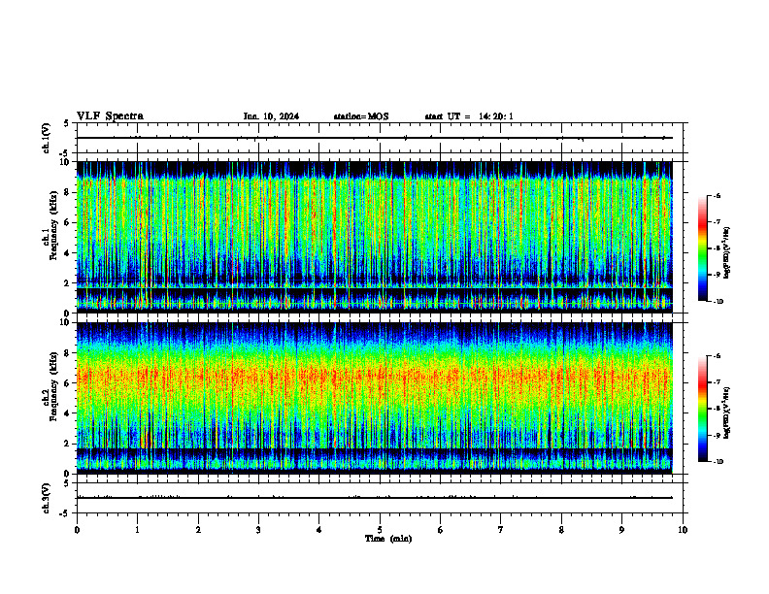Click the ch.1 voltage waveform strip
This screenshot has width=769, height=594.
[x=380, y=138]
